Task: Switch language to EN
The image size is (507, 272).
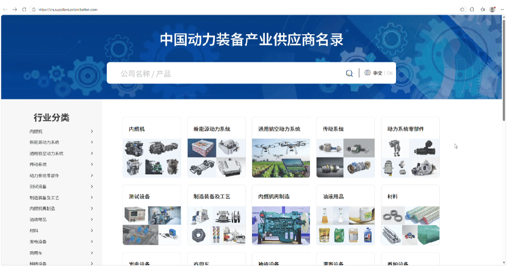Action: pyautogui.click(x=389, y=73)
